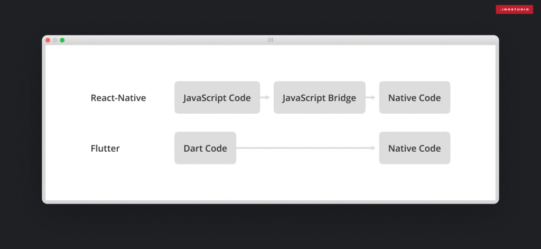Viewport: 541px width, 249px height.
Task: Select the Flutter row label
Action: [x=105, y=149]
